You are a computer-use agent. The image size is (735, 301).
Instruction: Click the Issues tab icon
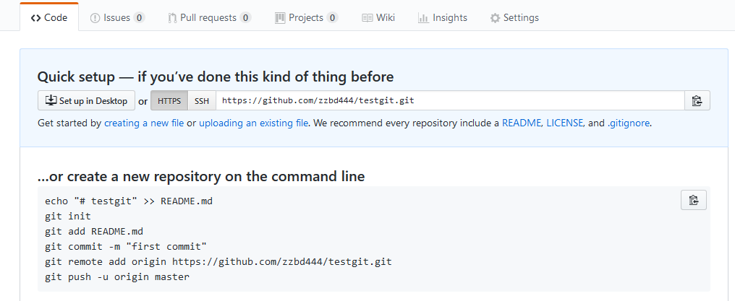(x=95, y=18)
